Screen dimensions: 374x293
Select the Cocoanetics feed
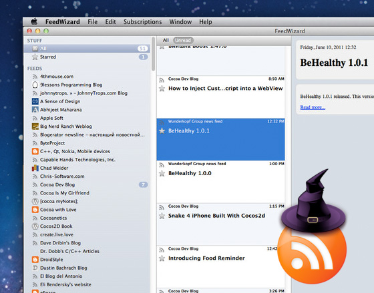(87, 218)
